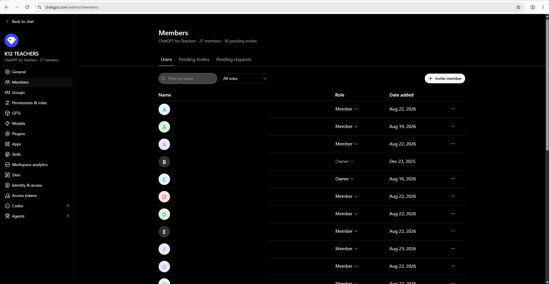Click the Aug 16, 2026 date
The image size is (549, 284).
tap(402, 179)
